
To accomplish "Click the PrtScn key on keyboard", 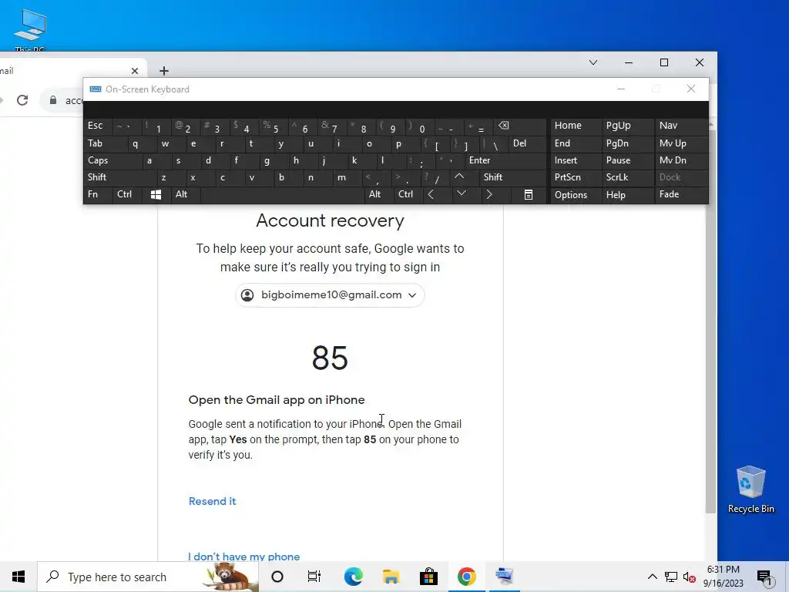I will [576, 177].
